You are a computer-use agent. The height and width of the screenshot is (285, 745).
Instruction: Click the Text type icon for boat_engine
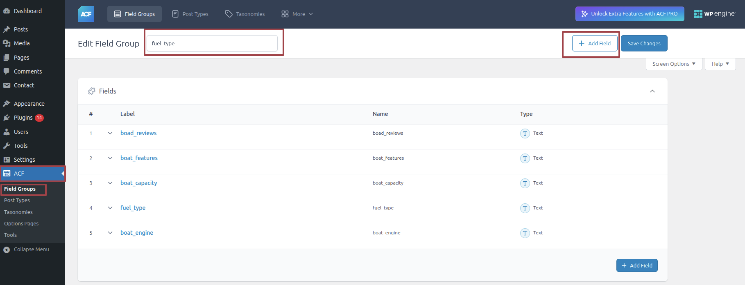pyautogui.click(x=525, y=233)
